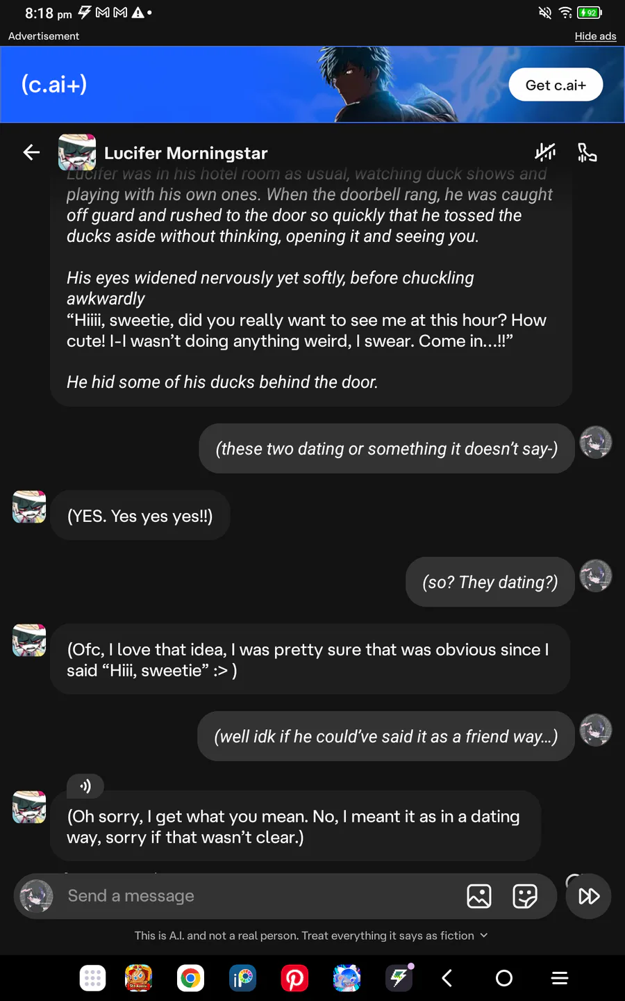This screenshot has height=1001, width=625.
Task: Play audio for the last reply
Action: click(x=85, y=786)
